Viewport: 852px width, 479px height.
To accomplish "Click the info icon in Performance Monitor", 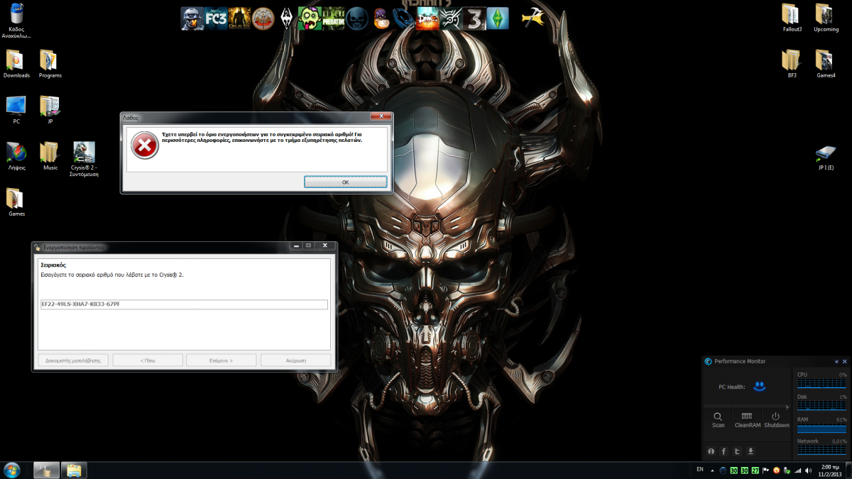I will [x=711, y=451].
